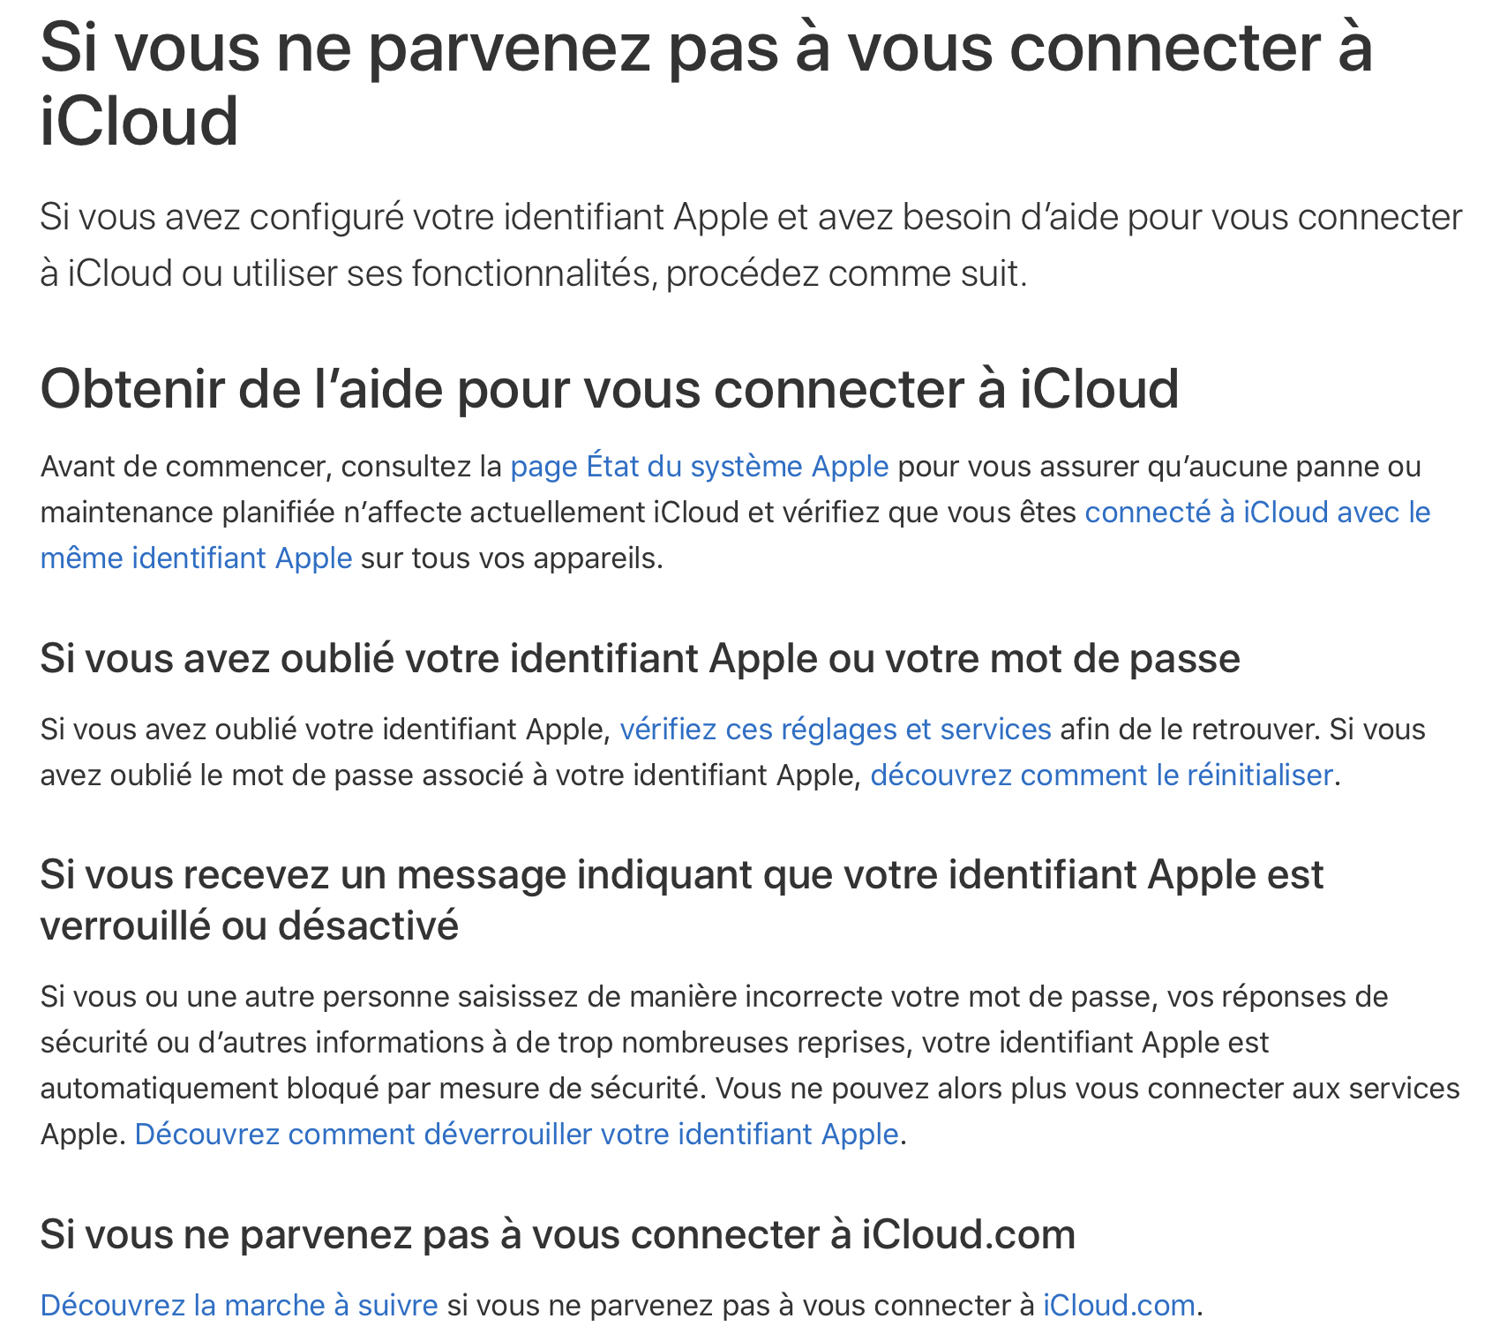The height and width of the screenshot is (1341, 1507).
Task: Select the 'Obtenir de l'aide pour vous connecter' heading
Action: coord(609,389)
